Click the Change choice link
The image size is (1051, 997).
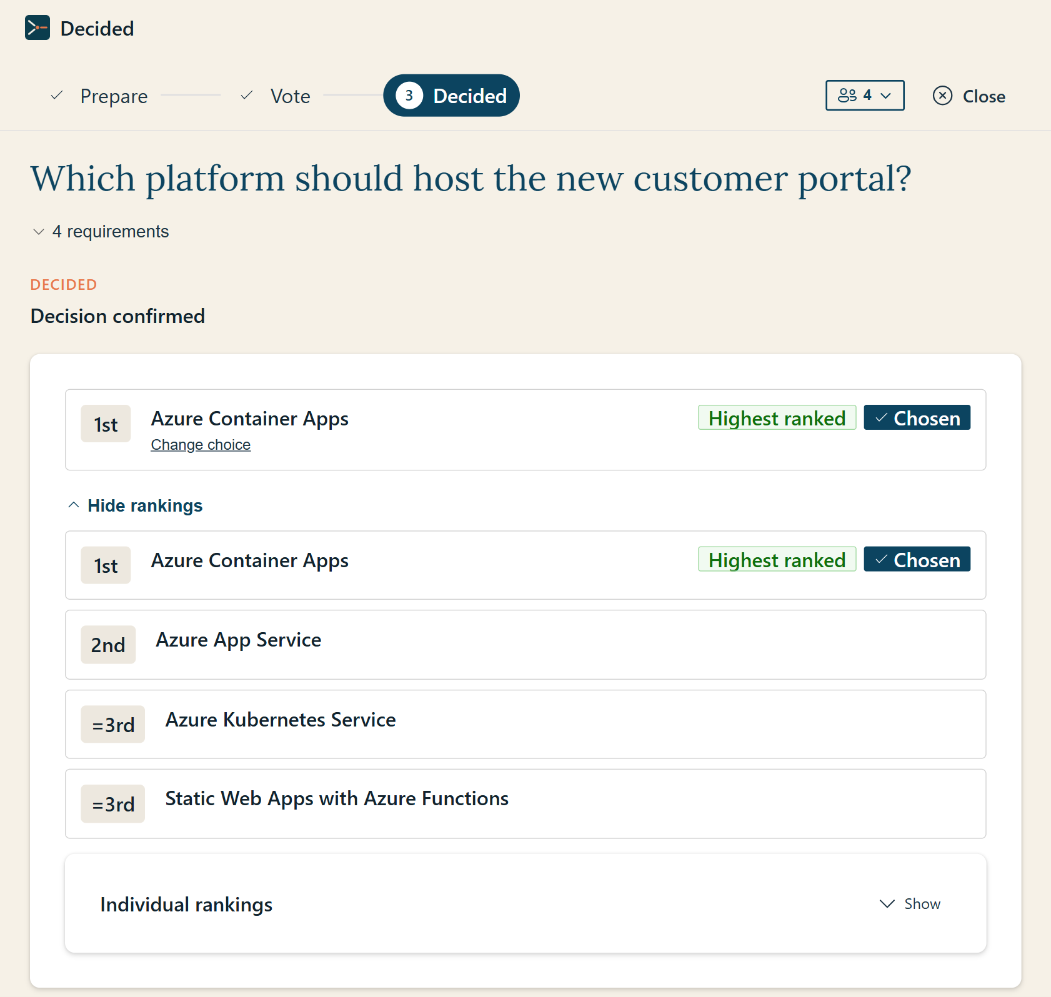[201, 445]
